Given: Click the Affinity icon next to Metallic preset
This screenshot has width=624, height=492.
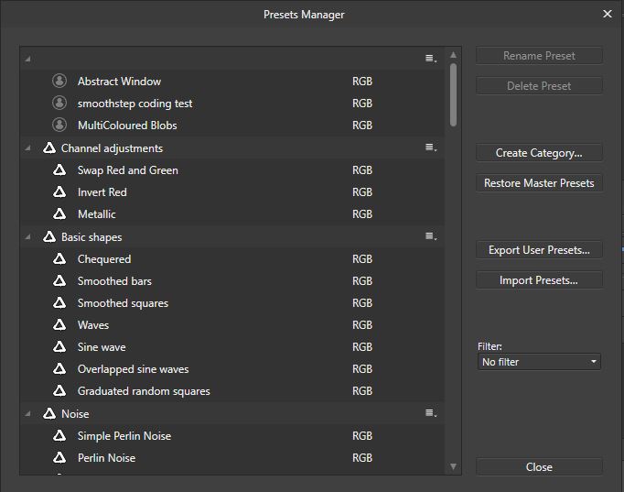Looking at the screenshot, I should (59, 214).
